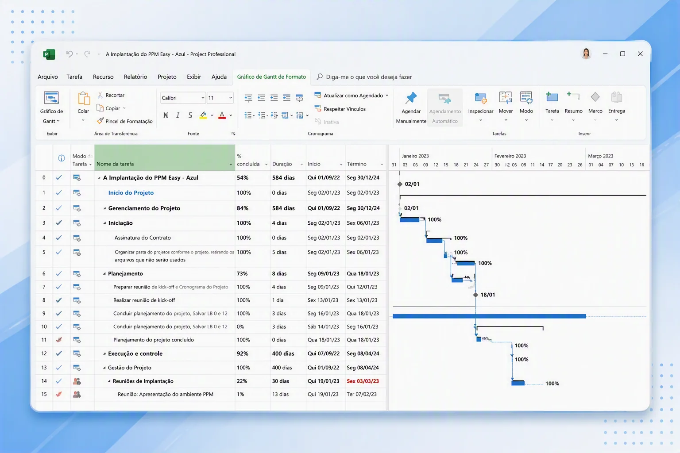
Task: Click the first indent icon in Cronograma row
Action: pos(248,98)
